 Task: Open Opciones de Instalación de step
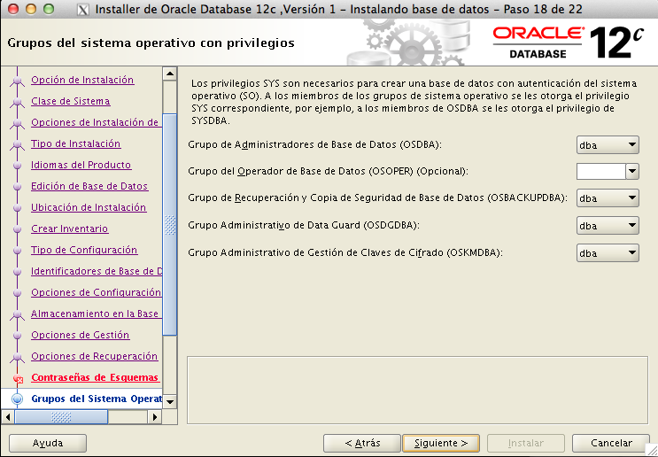pos(95,122)
